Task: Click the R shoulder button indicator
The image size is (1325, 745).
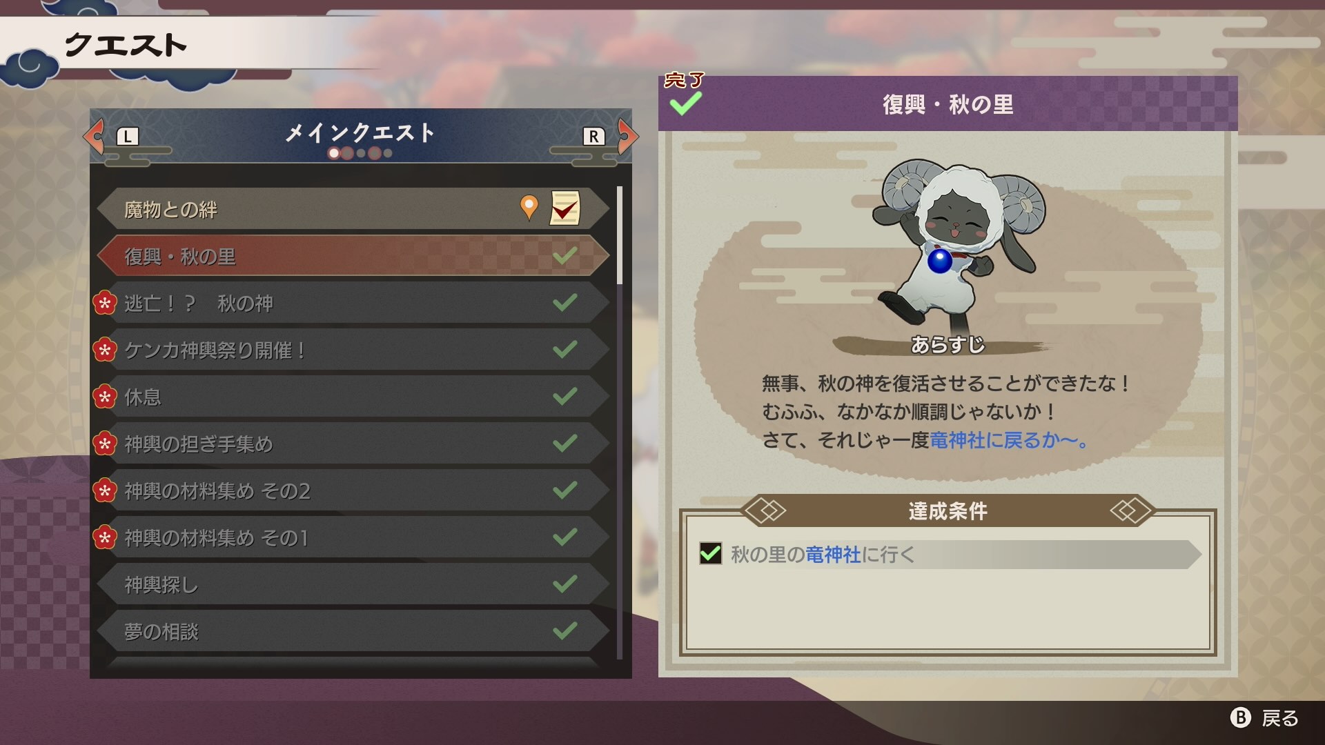Action: (593, 137)
